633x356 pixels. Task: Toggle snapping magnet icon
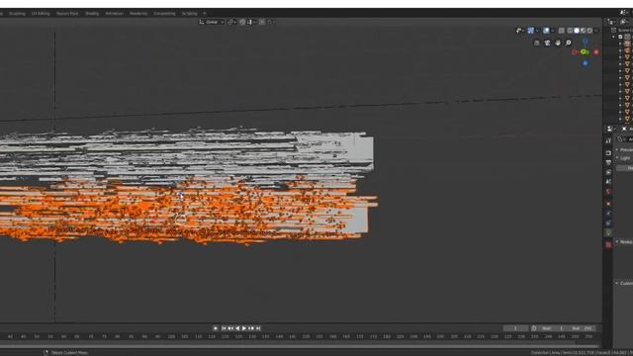(x=242, y=22)
